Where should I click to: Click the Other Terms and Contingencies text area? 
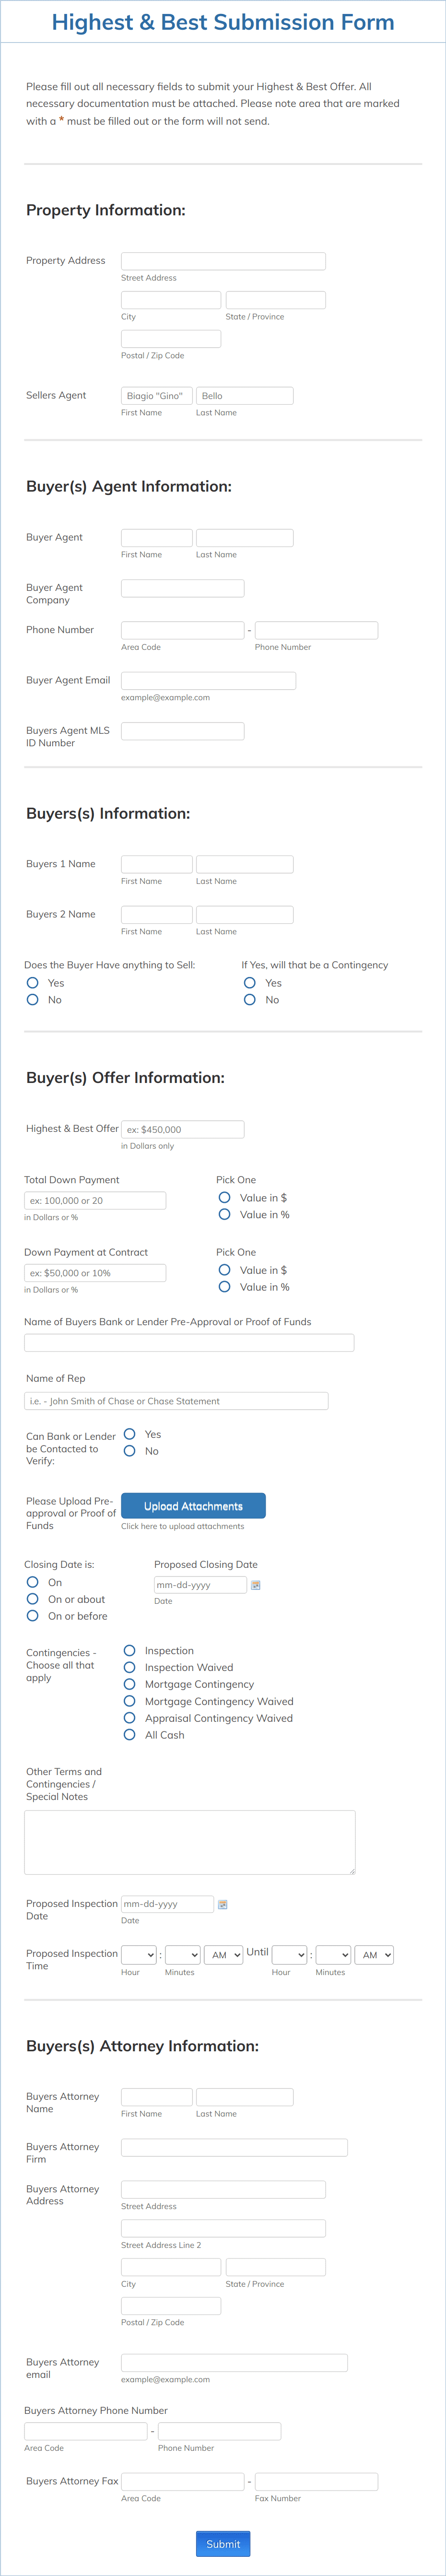(x=190, y=1842)
